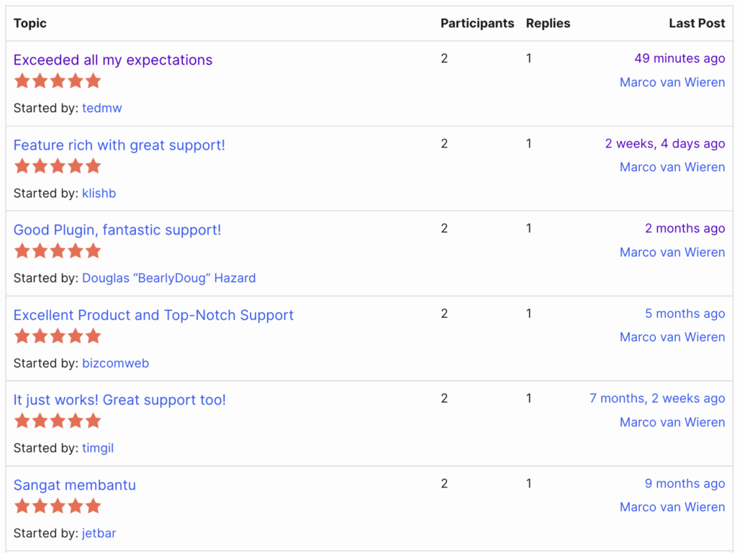Open 'Good Plugin, fantastic support!' topic
The image size is (737, 553).
[117, 230]
